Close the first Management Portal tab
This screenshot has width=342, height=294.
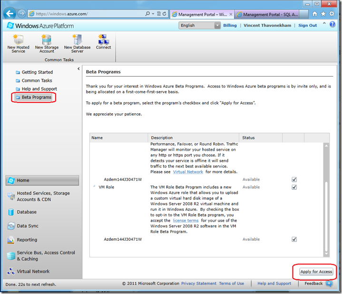[x=231, y=14]
